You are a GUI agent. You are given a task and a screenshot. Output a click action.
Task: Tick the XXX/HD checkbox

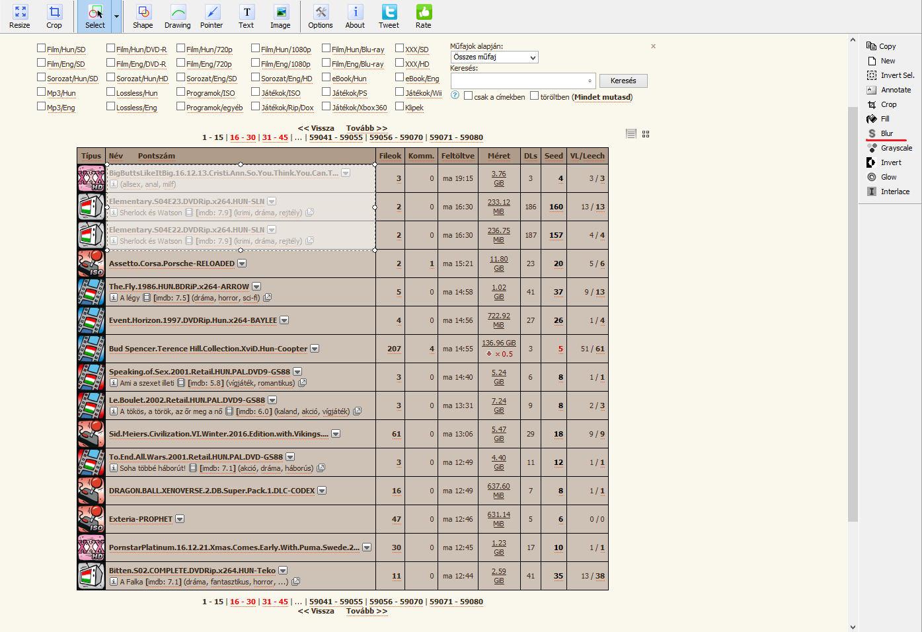coord(399,63)
